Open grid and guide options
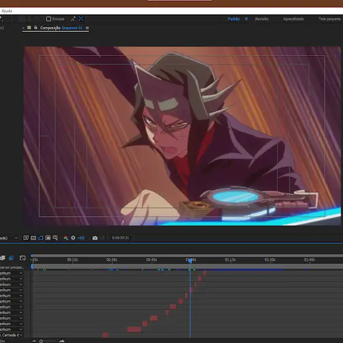343x343 pixels. pyautogui.click(x=55, y=238)
